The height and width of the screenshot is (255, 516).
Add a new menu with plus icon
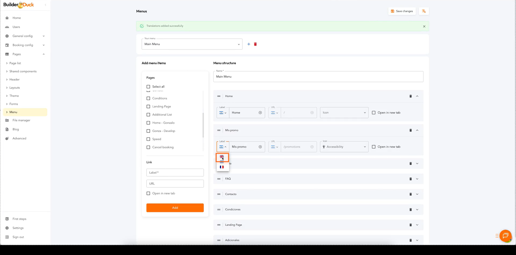coord(249,44)
